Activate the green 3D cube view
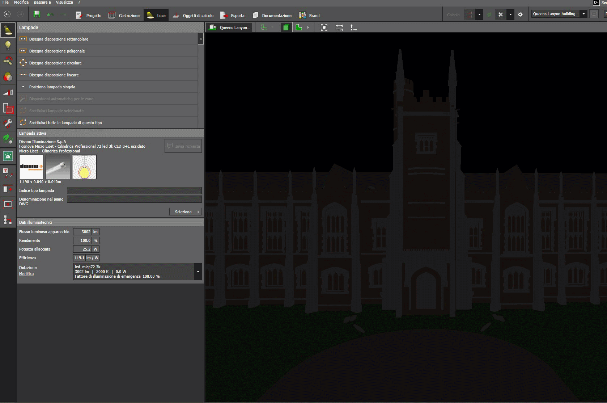The height and width of the screenshot is (403, 607). 286,27
